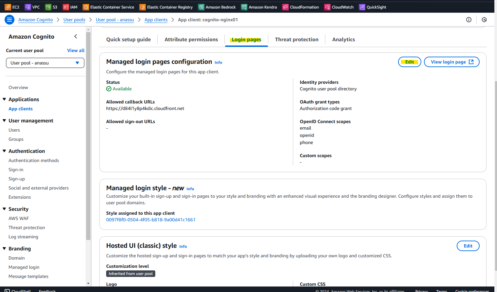The image size is (497, 292).
Task: Open the Elastic Container Registry shortcut
Action: 165,7
